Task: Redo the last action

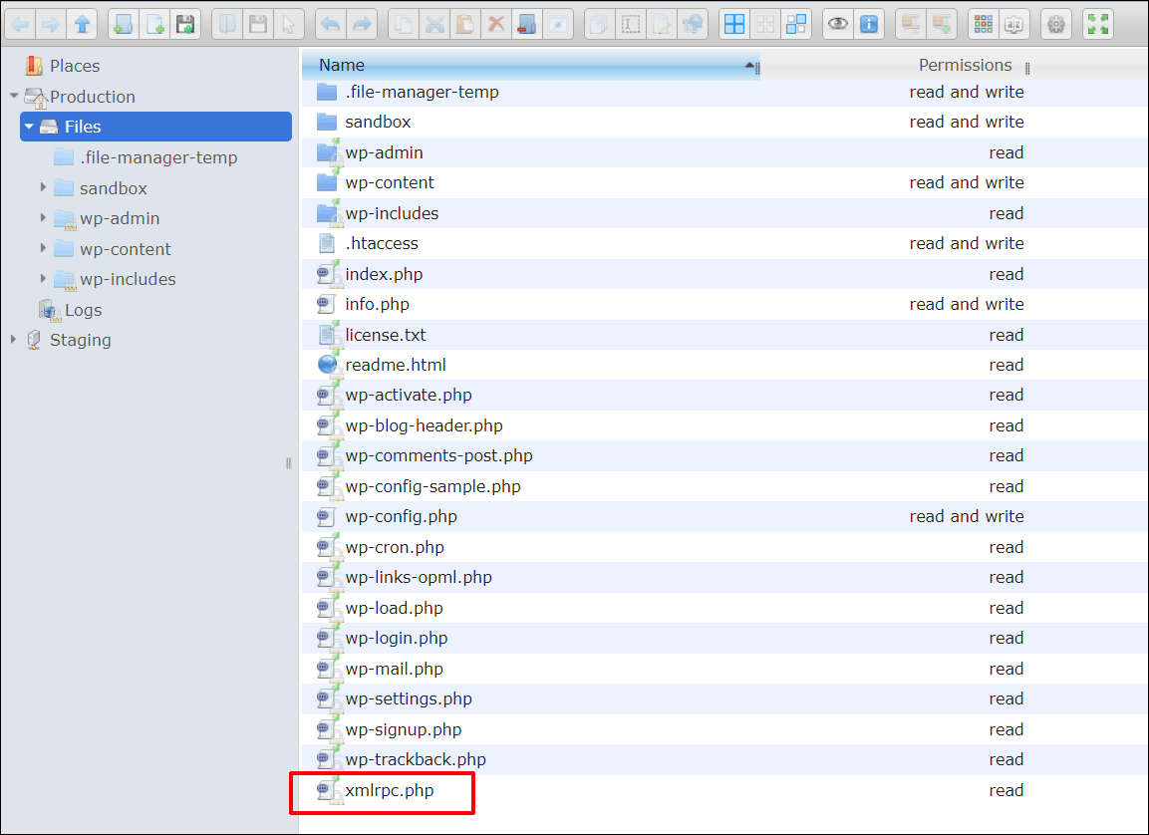Action: pos(362,25)
